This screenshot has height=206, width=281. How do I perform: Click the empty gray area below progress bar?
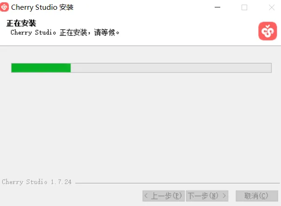140,124
